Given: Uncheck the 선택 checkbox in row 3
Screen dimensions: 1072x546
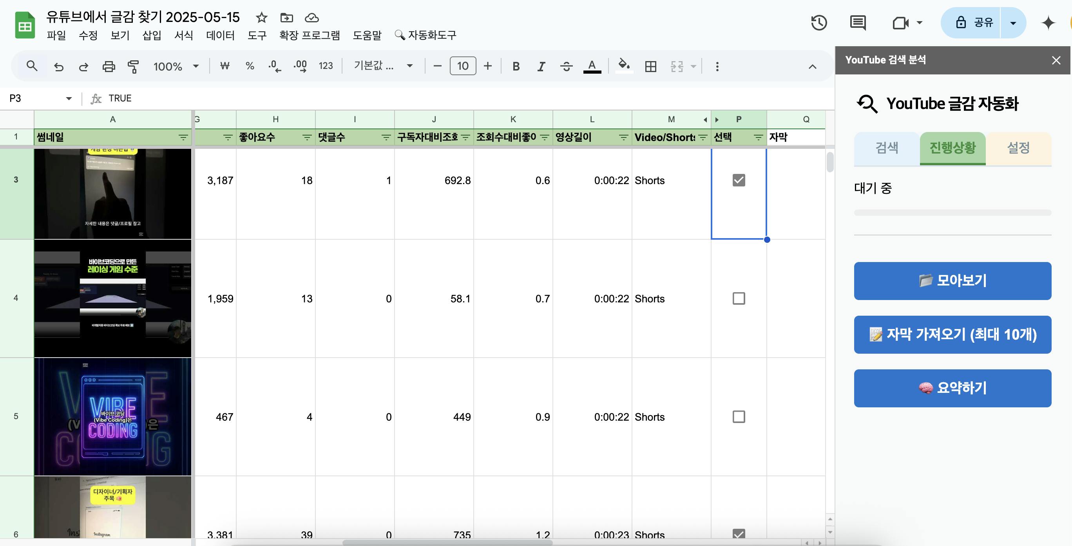Looking at the screenshot, I should click(x=739, y=180).
